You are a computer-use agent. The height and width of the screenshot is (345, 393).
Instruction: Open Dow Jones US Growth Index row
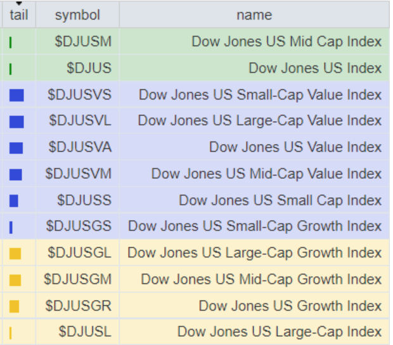point(290,306)
